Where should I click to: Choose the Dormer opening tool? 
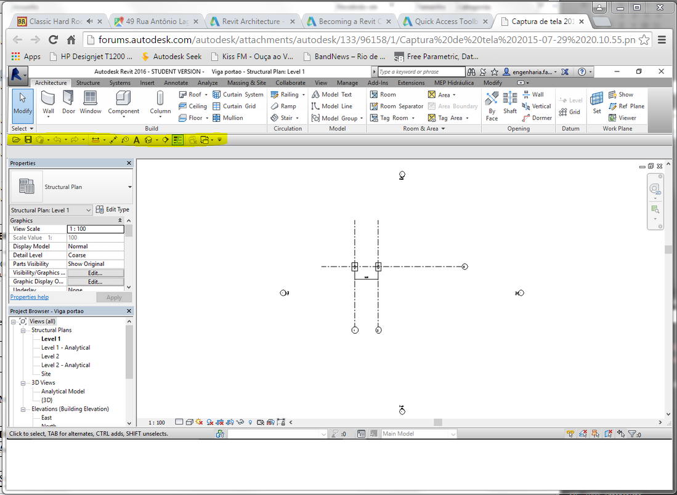point(537,118)
